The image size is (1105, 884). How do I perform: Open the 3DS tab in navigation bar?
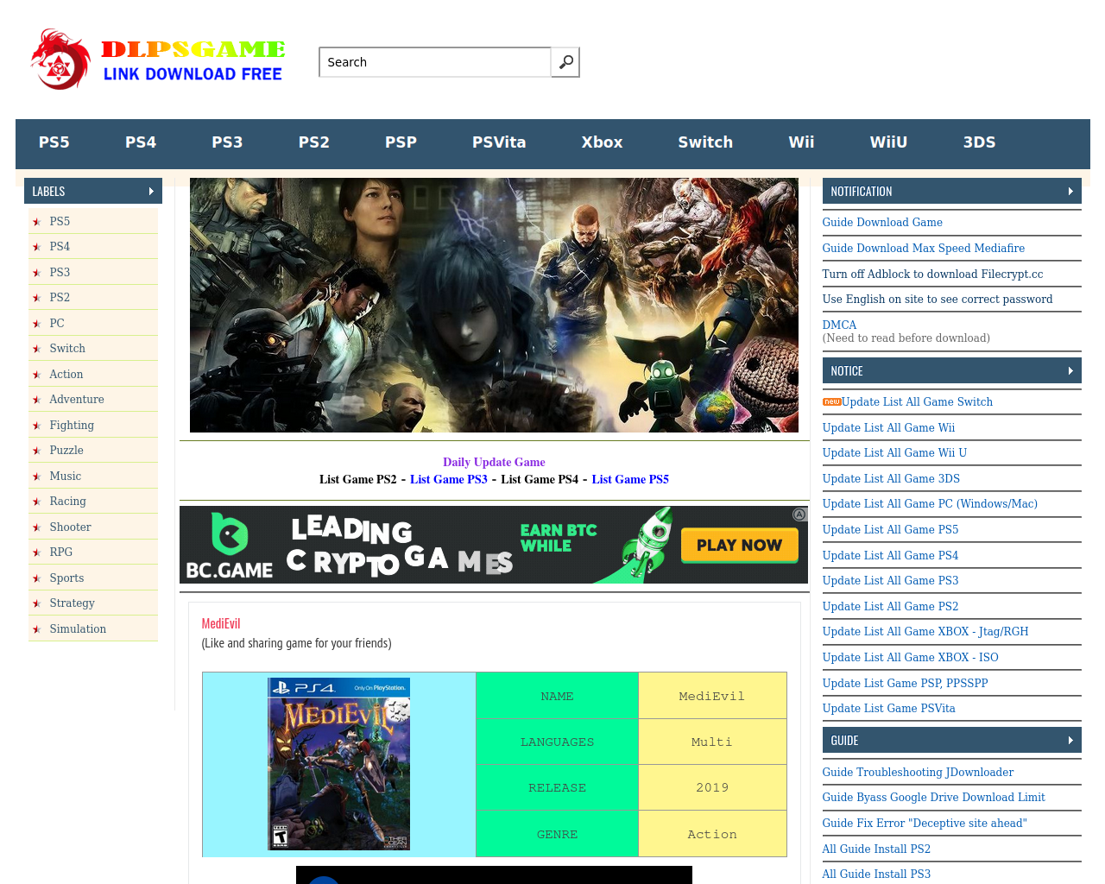point(979,142)
